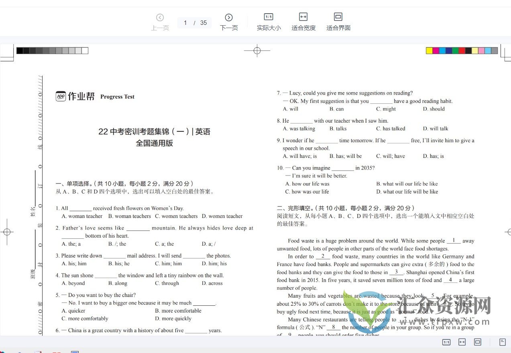Screen dimensions: 511x353
Task: Click the 实际大小 actual-size icon in top toolbar
Action: 269,21
